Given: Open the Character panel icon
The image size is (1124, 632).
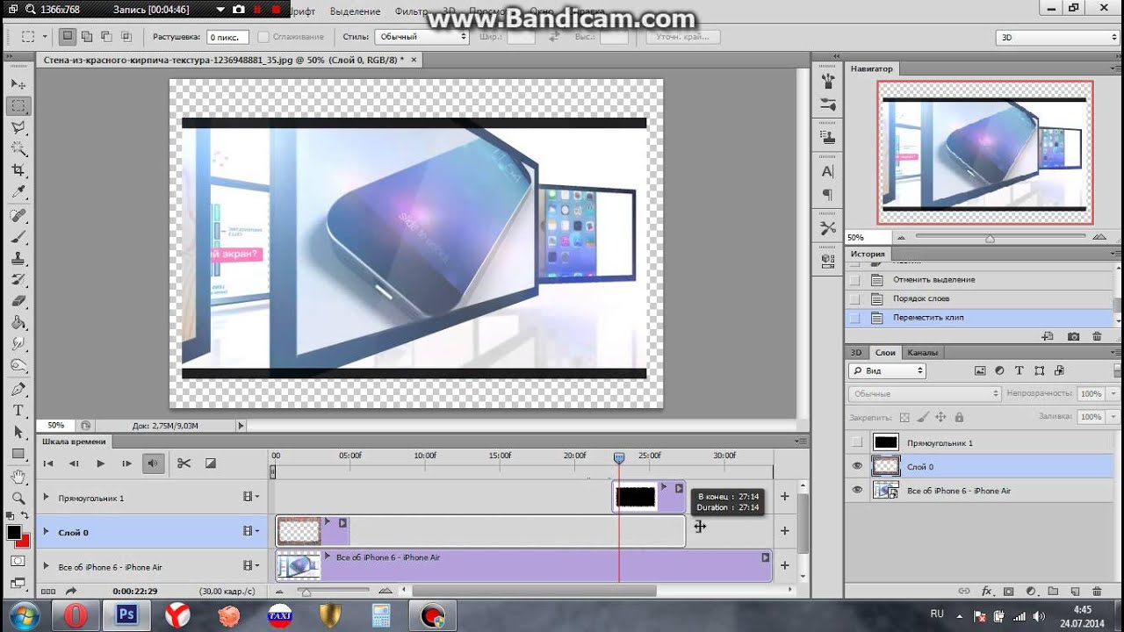Looking at the screenshot, I should (x=827, y=172).
